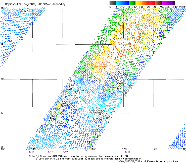Click the purple time label 5:16
186x163 pixels.
point(51,152)
